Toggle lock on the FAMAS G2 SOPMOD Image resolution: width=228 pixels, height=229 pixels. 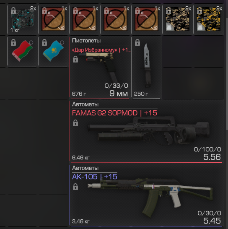(75, 123)
